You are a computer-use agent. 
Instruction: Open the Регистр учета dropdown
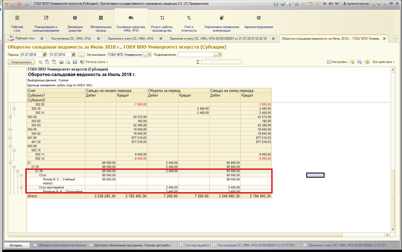[94, 62]
